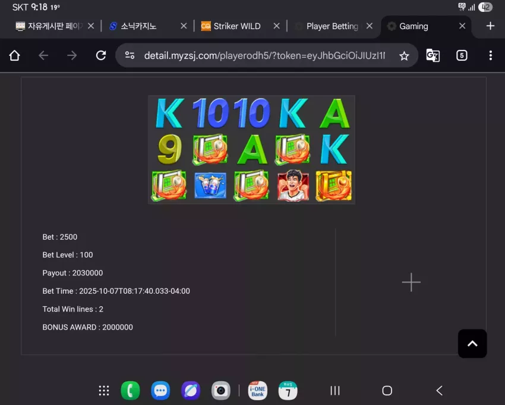Jump to top with up-arrow button
Screen dimensions: 505x405
(x=472, y=343)
